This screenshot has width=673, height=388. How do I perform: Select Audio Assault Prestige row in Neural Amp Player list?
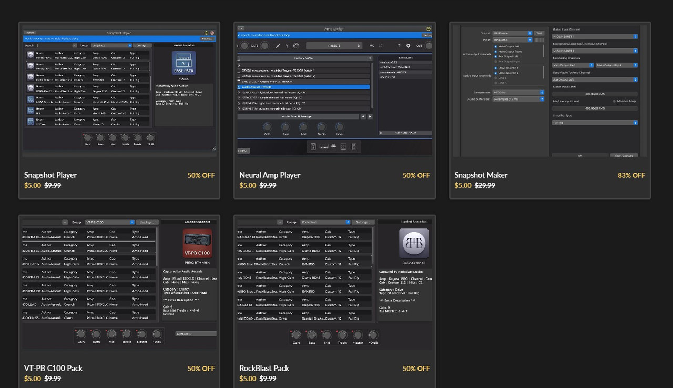tap(304, 87)
